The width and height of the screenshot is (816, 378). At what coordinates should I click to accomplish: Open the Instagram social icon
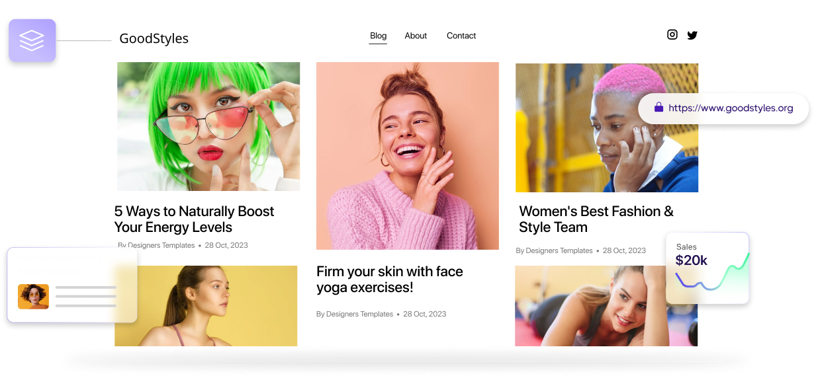672,35
